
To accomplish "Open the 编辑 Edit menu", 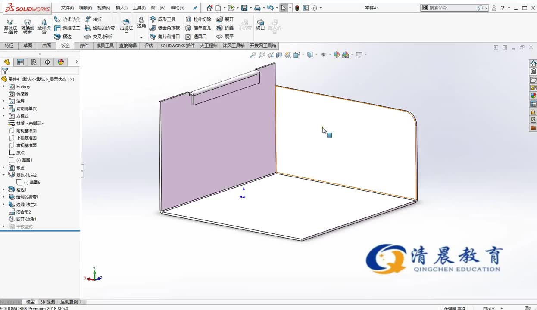I will click(x=85, y=8).
